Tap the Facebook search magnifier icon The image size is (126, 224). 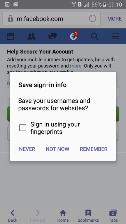[x=94, y=36]
